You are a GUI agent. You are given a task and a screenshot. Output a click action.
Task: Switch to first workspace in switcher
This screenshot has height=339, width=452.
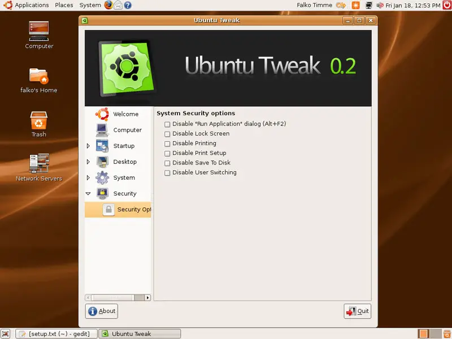[423, 334]
